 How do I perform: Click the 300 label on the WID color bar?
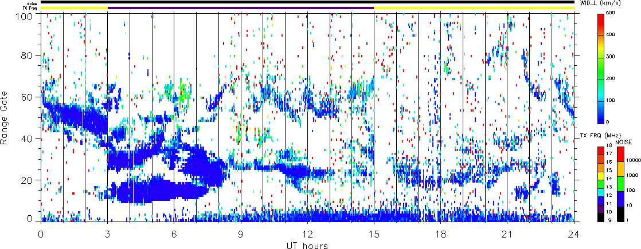tap(612, 57)
